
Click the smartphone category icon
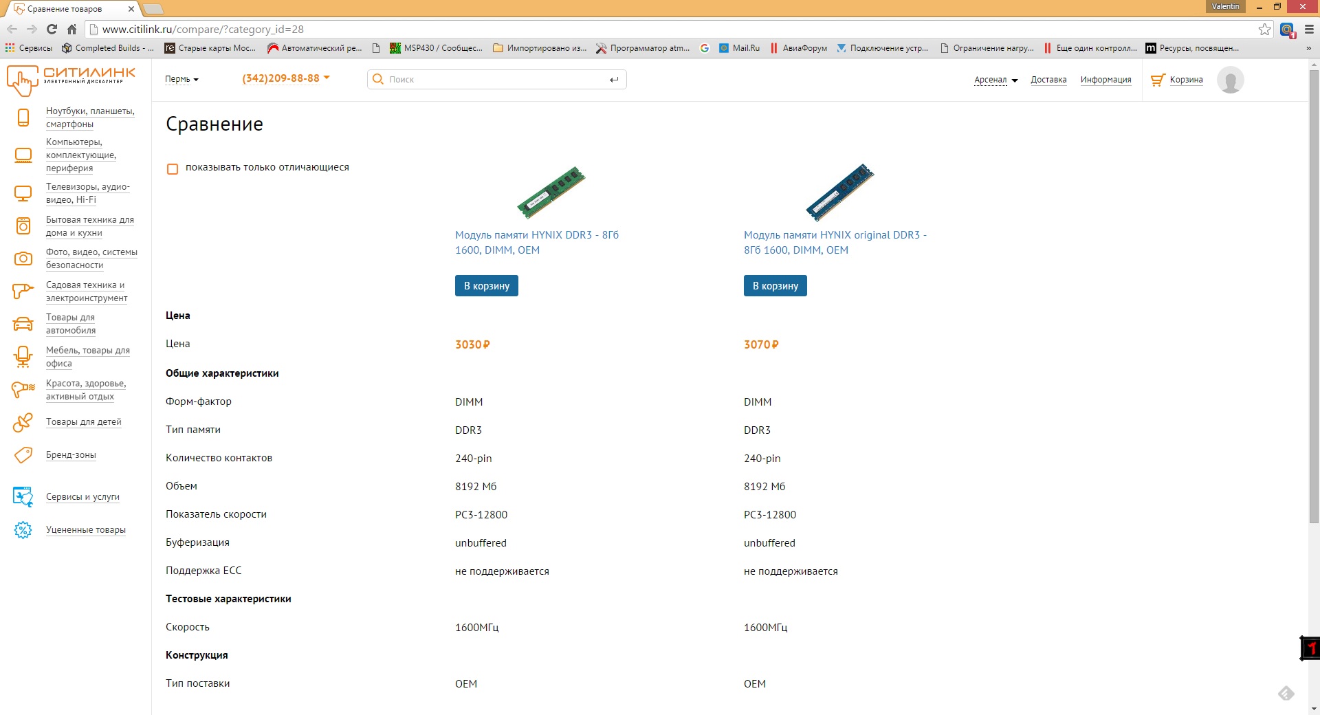pos(23,118)
